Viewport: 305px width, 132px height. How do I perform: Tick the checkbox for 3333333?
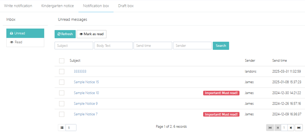point(62,72)
